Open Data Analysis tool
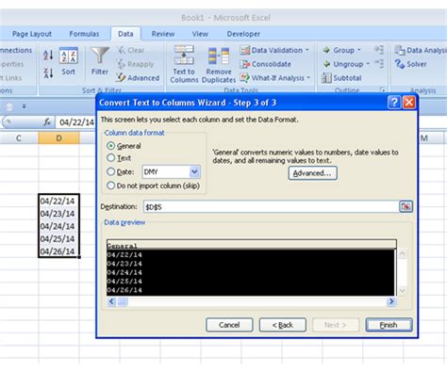447x372 pixels. (421, 50)
